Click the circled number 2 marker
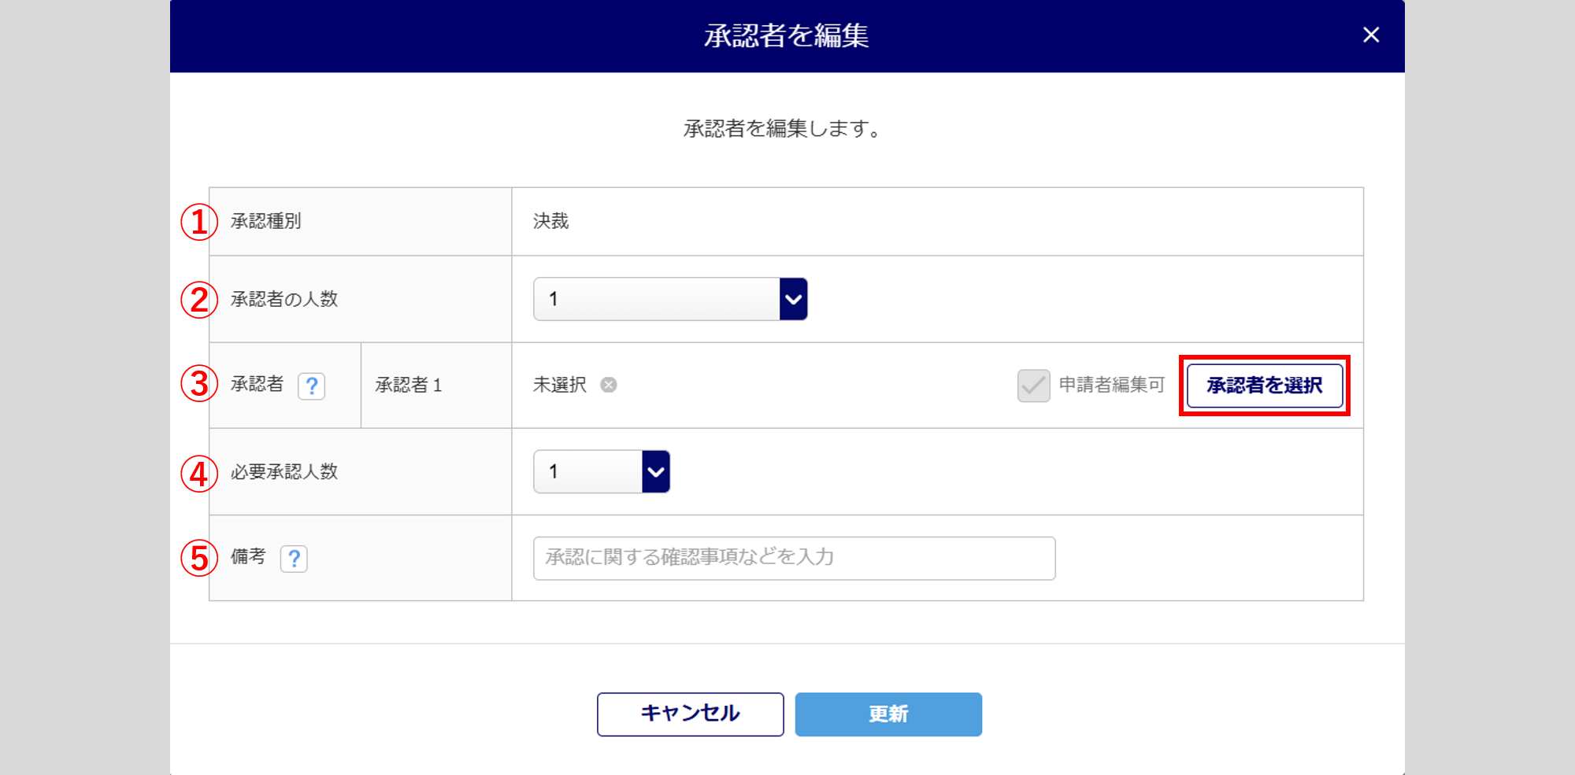Viewport: 1575px width, 775px height. pyautogui.click(x=199, y=300)
